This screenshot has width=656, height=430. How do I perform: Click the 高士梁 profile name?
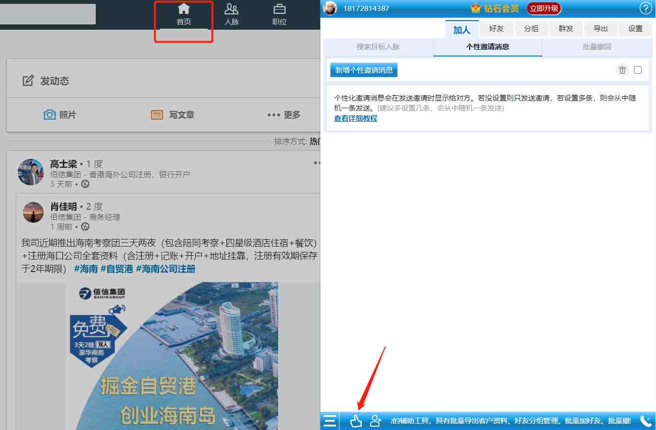tap(63, 164)
